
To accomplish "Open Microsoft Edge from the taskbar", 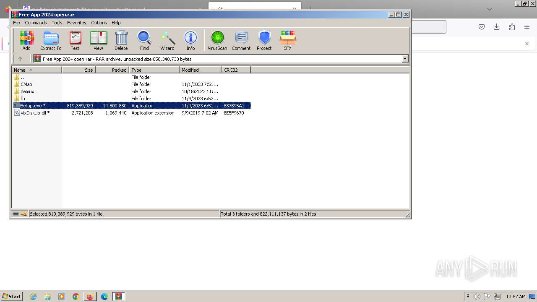I will (104, 297).
